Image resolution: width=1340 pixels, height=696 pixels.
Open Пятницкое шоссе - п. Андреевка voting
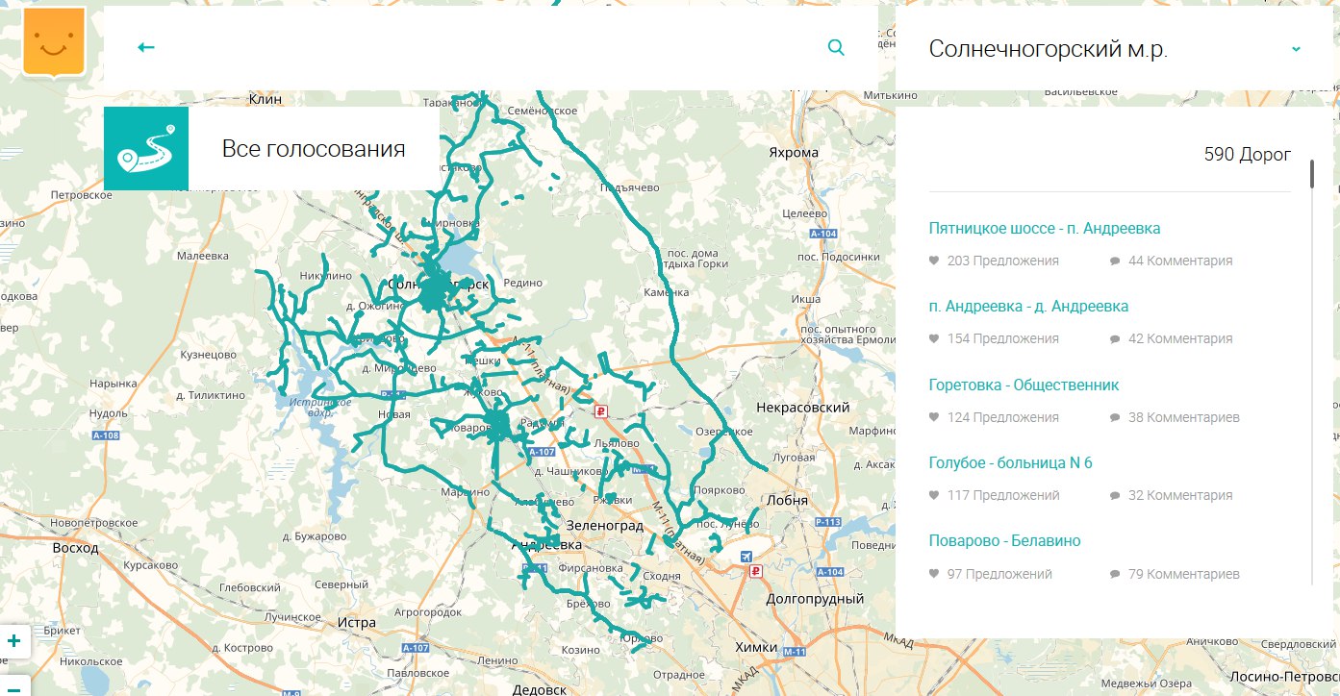point(1043,228)
